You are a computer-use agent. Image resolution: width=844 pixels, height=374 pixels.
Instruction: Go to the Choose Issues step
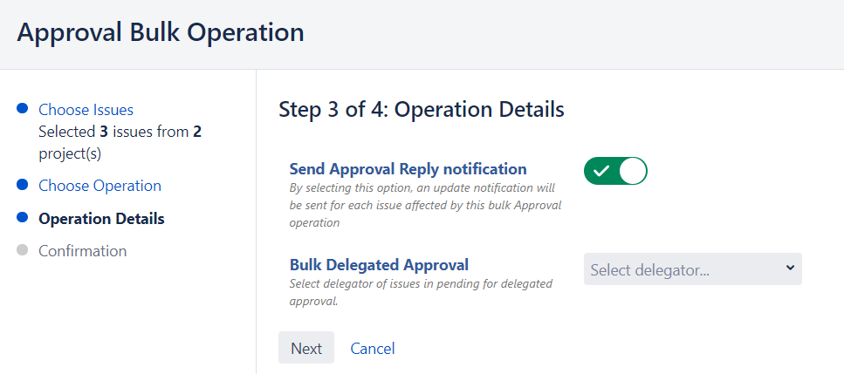(x=86, y=110)
